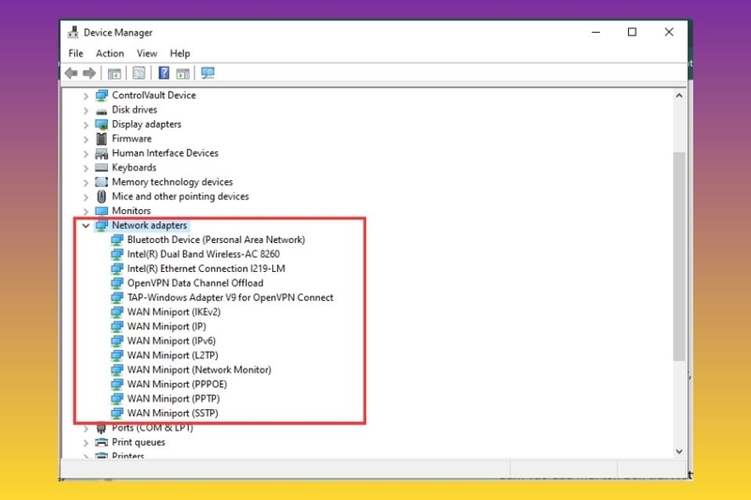The image size is (751, 500).
Task: Expand the ControlVault Device node
Action: 85,96
